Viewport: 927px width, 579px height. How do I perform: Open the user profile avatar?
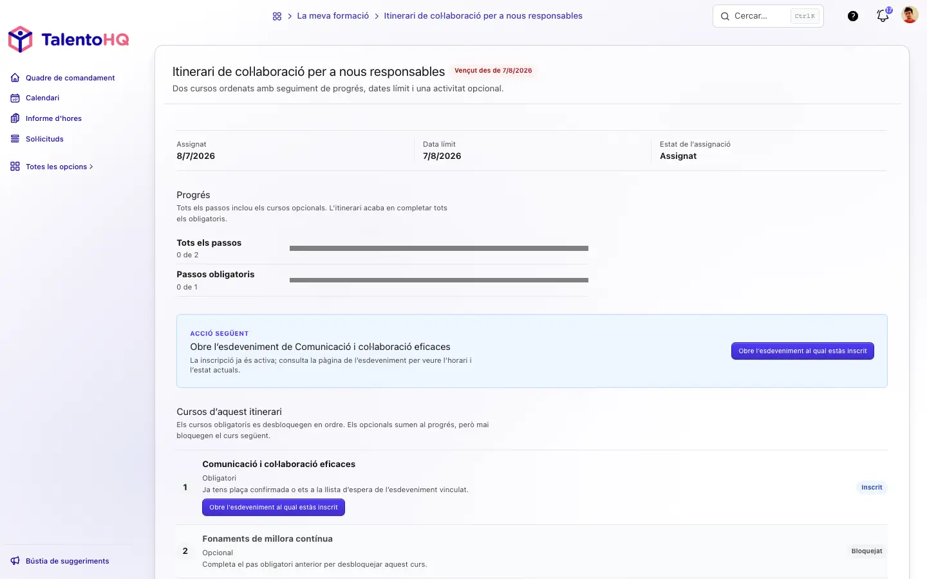910,15
